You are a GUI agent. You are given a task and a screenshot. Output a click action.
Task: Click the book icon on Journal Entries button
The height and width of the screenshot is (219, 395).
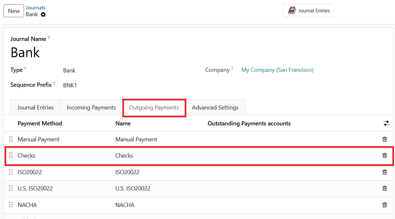click(x=291, y=10)
